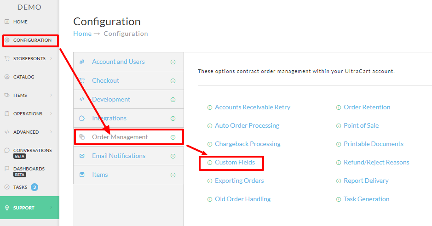Go to Catalog in the sidebar

pyautogui.click(x=24, y=77)
